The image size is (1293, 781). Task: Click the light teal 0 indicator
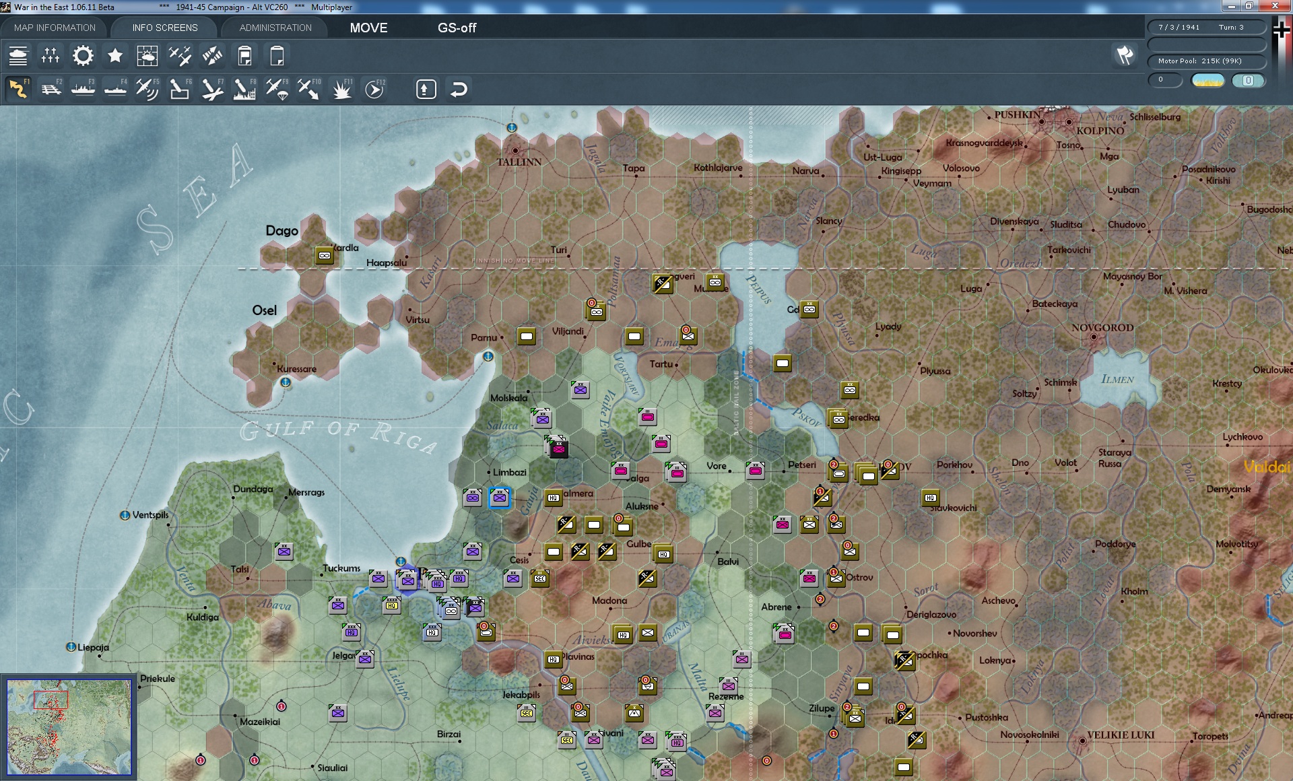point(1248,80)
